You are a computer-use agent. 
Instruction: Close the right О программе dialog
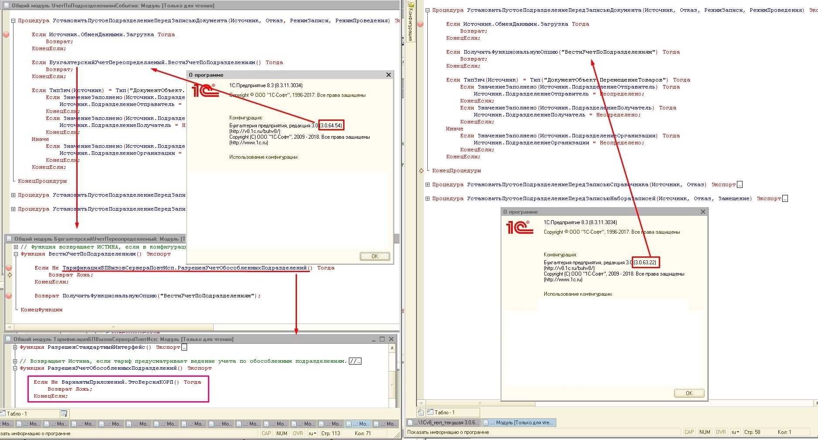pyautogui.click(x=703, y=212)
